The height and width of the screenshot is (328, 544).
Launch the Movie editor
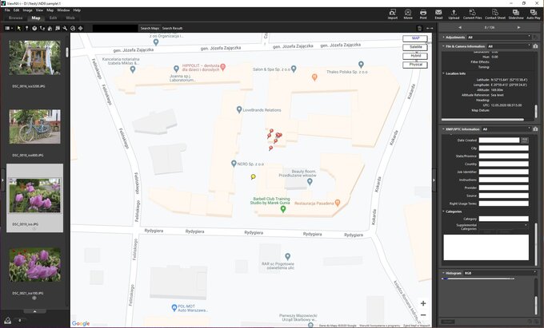point(408,14)
